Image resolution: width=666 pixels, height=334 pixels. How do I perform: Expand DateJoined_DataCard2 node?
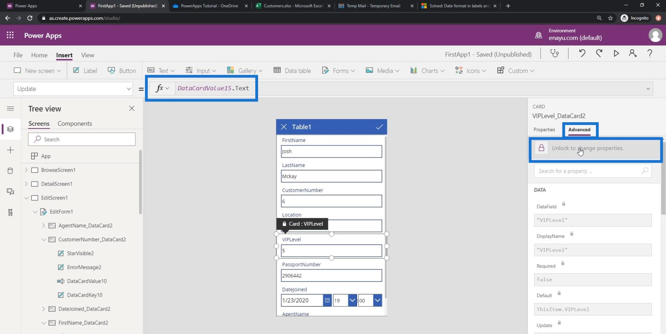click(x=44, y=309)
